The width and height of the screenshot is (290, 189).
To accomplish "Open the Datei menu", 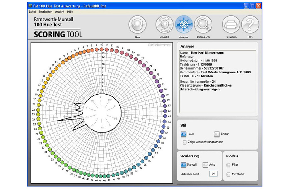I will click(32, 12).
